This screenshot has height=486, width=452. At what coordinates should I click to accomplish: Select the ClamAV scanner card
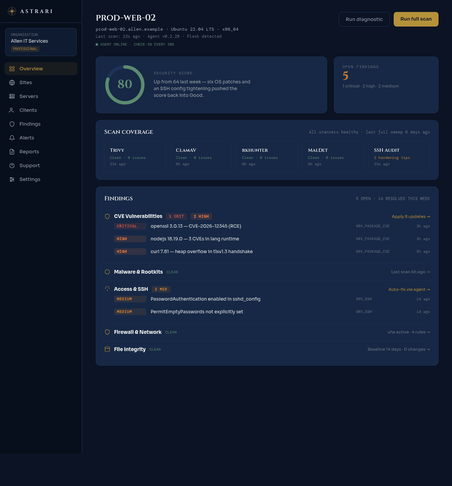[201, 157]
